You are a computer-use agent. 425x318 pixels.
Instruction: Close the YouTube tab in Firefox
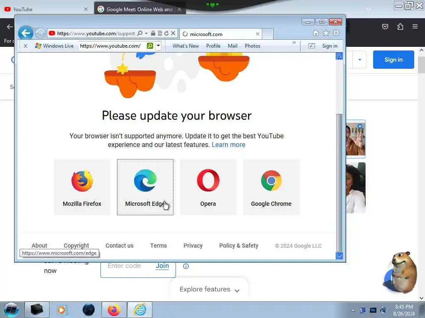(x=86, y=9)
